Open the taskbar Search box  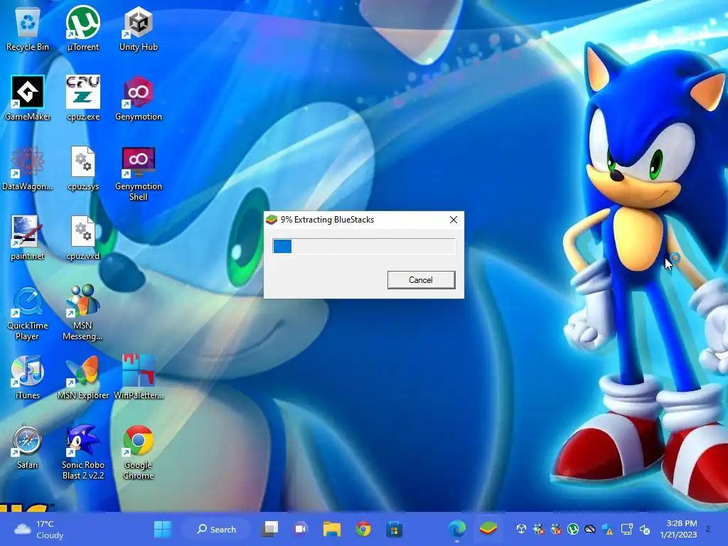(216, 529)
